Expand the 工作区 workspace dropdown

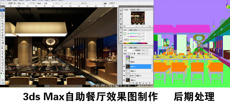coord(112,3)
